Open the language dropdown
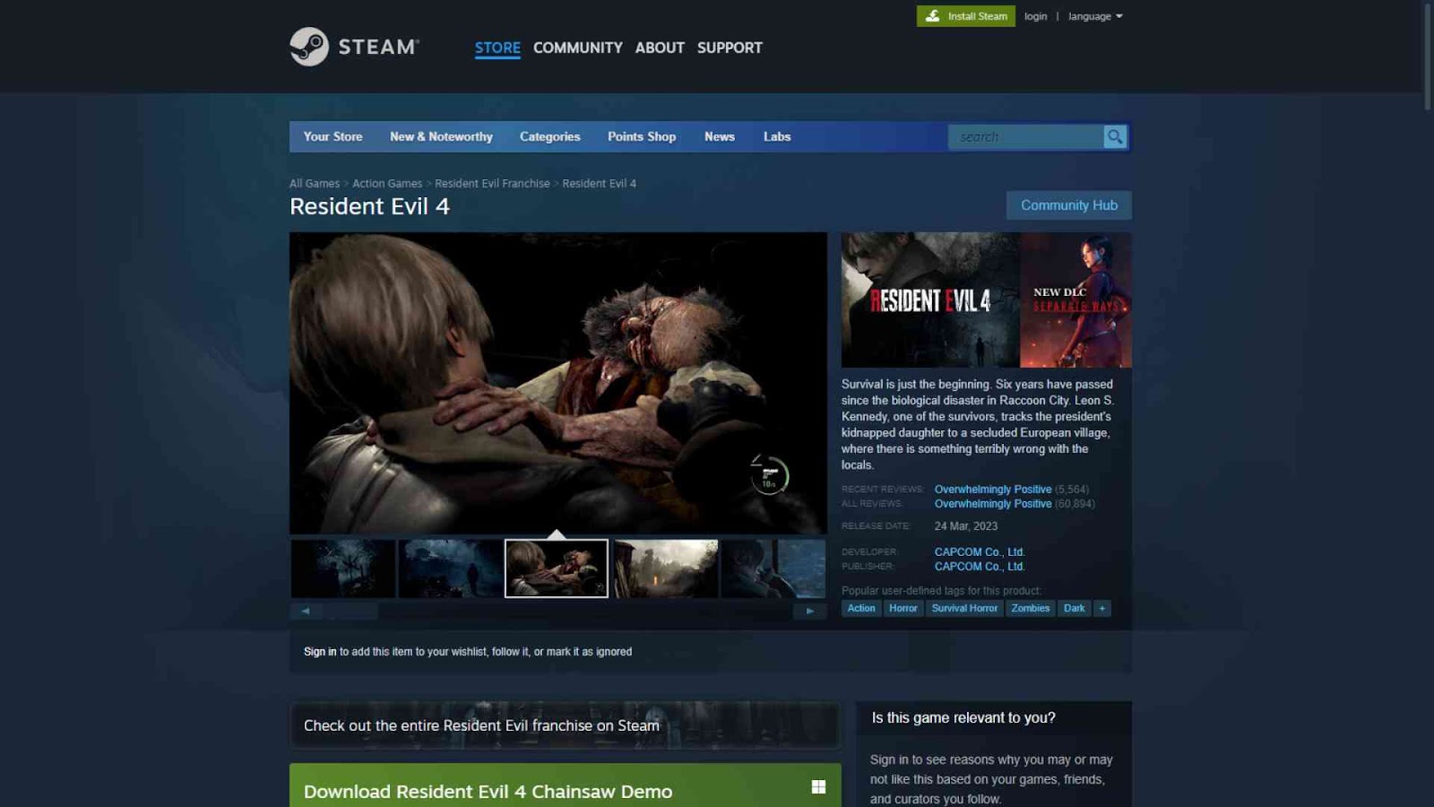This screenshot has height=807, width=1434. click(x=1095, y=16)
